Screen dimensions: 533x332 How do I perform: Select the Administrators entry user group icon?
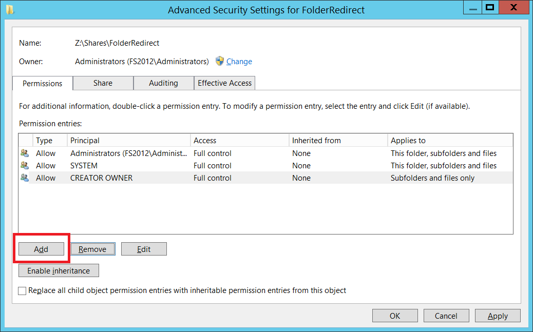click(25, 153)
